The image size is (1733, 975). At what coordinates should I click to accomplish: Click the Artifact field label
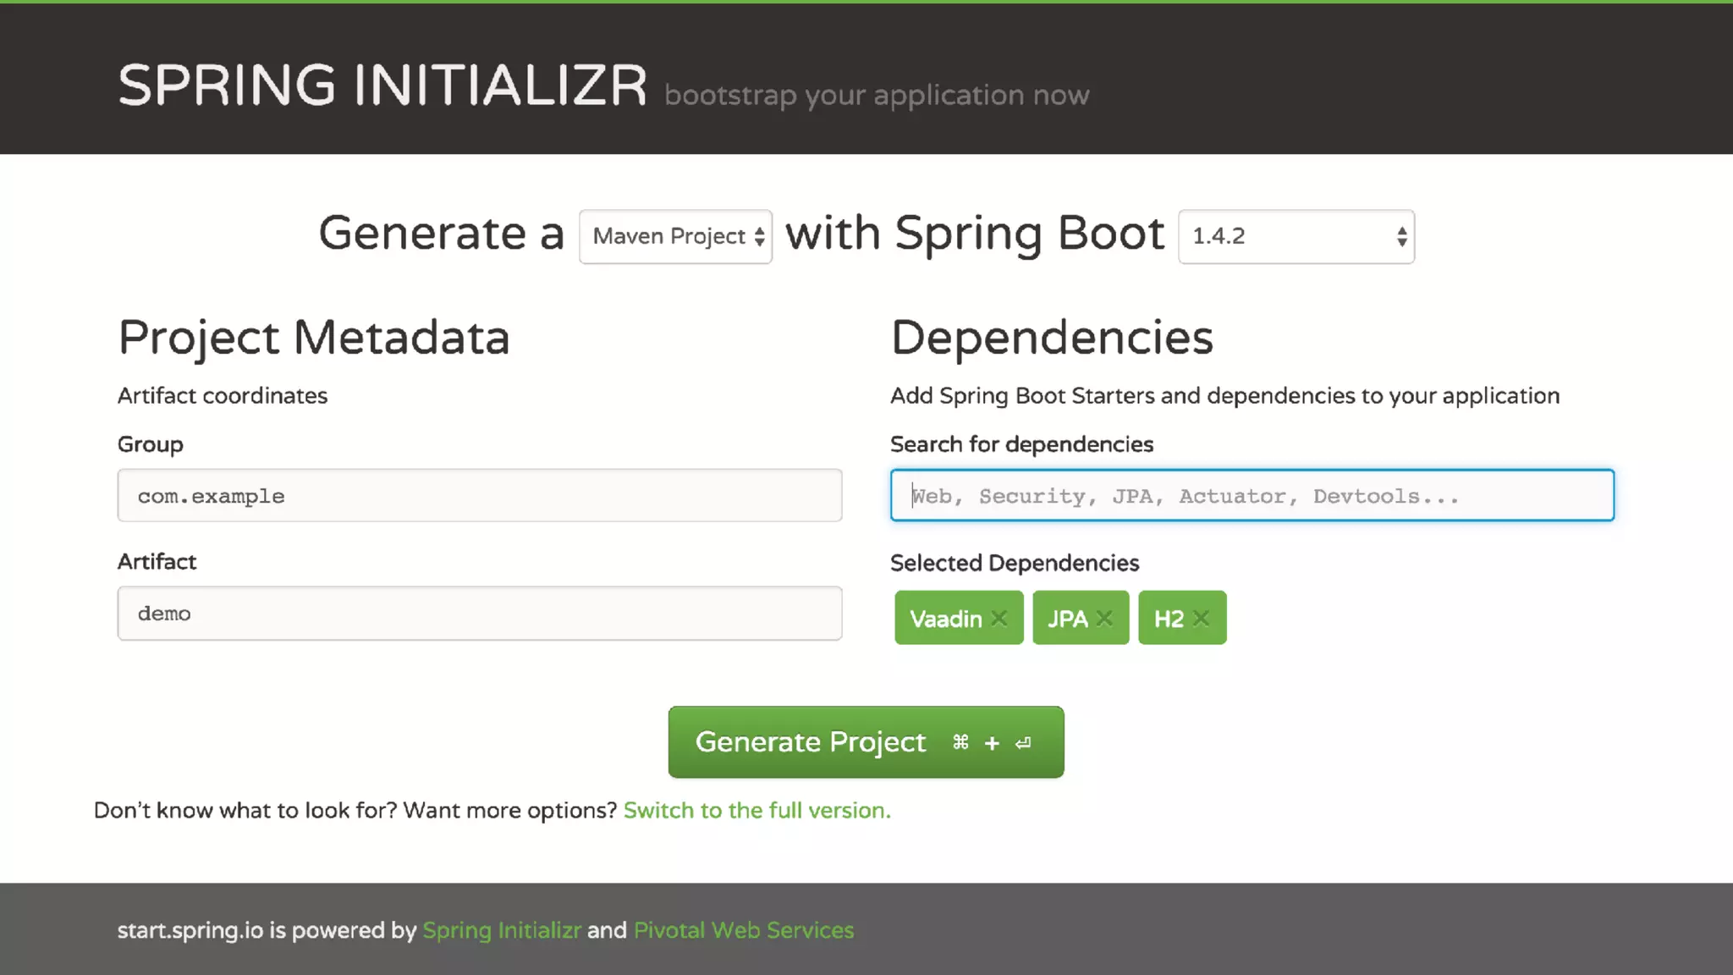pyautogui.click(x=157, y=562)
